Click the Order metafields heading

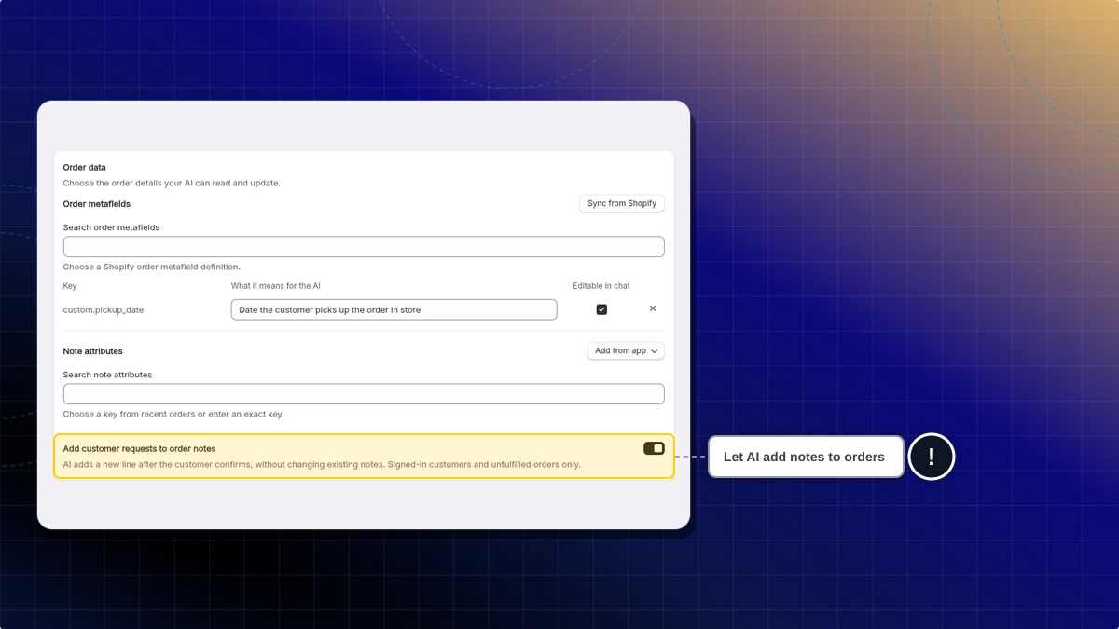tap(97, 204)
